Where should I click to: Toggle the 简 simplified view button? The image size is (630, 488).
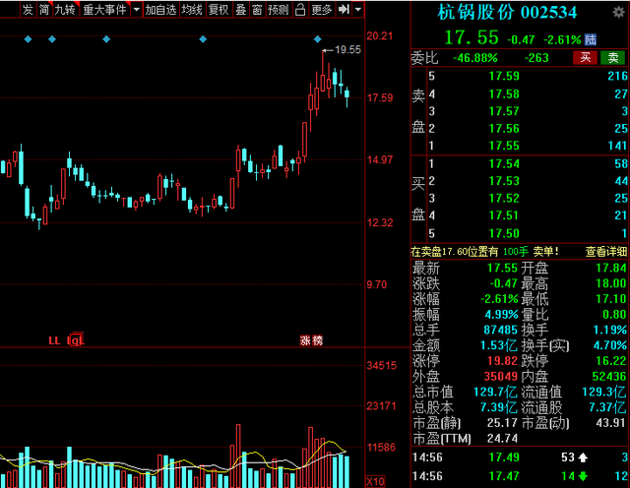click(x=44, y=9)
